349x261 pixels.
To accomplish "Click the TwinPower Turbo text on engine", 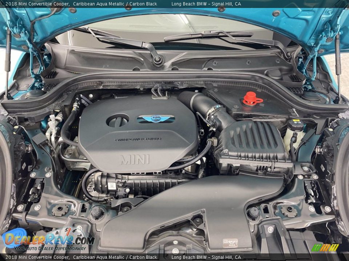I will pyautogui.click(x=138, y=139).
